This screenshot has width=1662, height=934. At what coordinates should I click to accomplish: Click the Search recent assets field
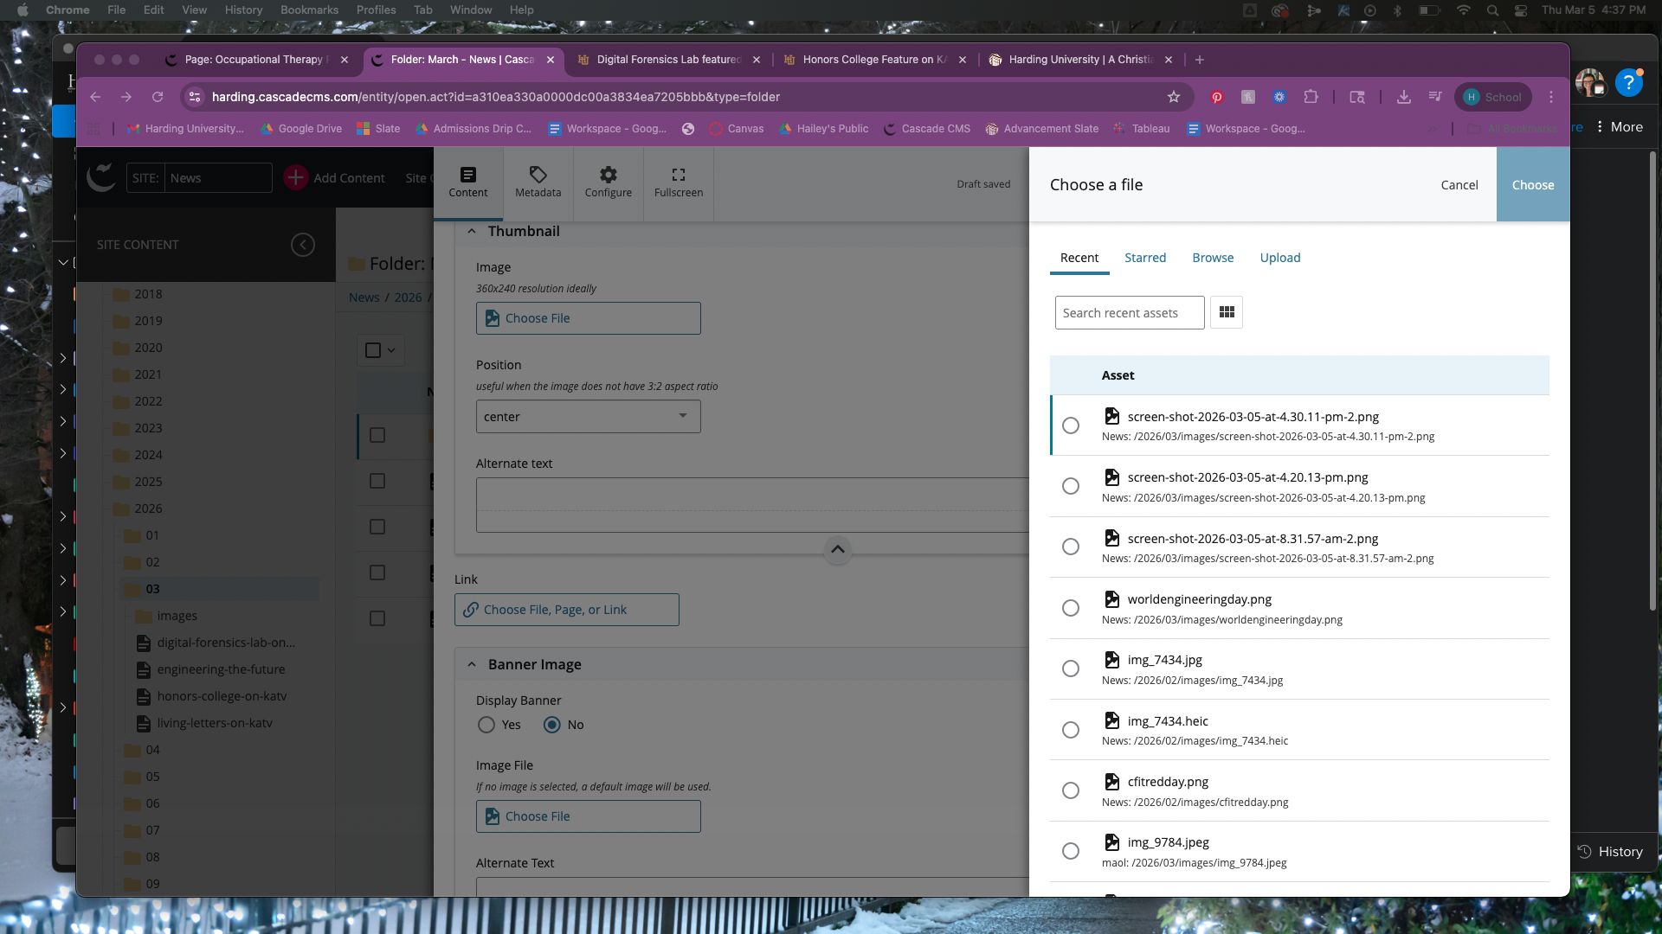[x=1129, y=313]
